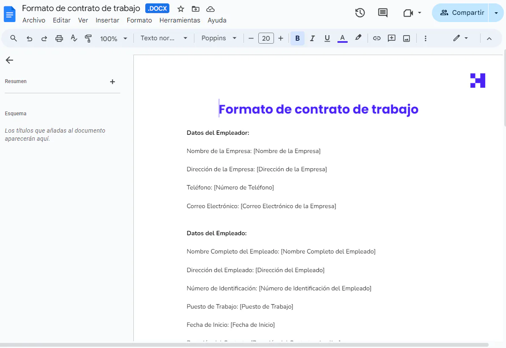Image resolution: width=506 pixels, height=348 pixels.
Task: Open the Insertar menu
Action: (x=108, y=20)
